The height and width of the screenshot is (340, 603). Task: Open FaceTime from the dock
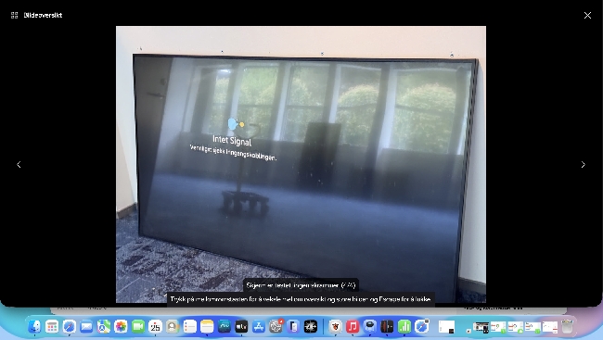click(138, 326)
